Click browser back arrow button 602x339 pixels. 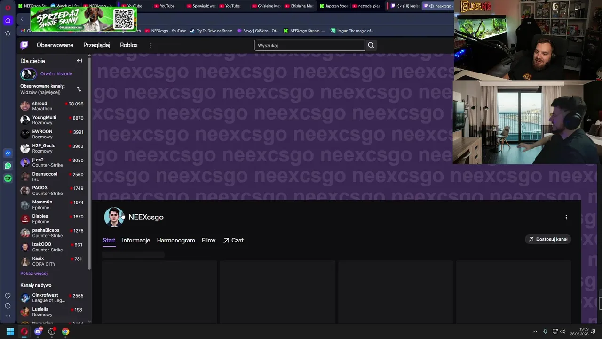(x=22, y=19)
